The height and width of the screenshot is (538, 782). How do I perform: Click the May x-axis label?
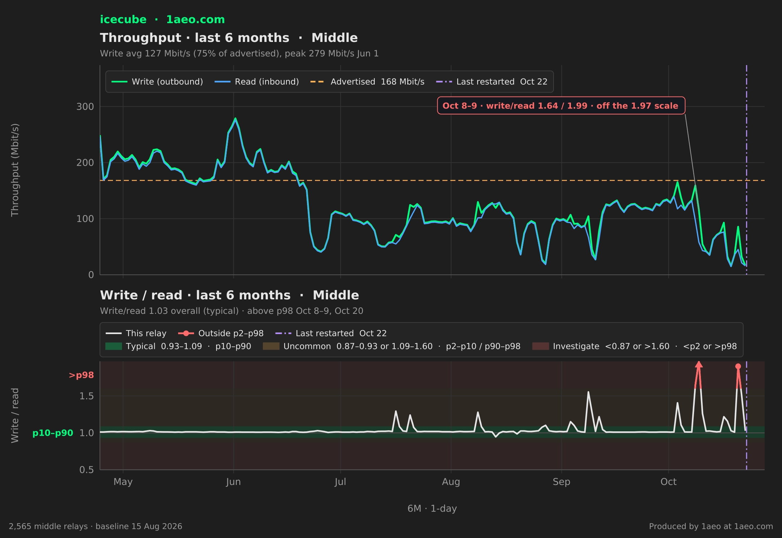(x=123, y=482)
